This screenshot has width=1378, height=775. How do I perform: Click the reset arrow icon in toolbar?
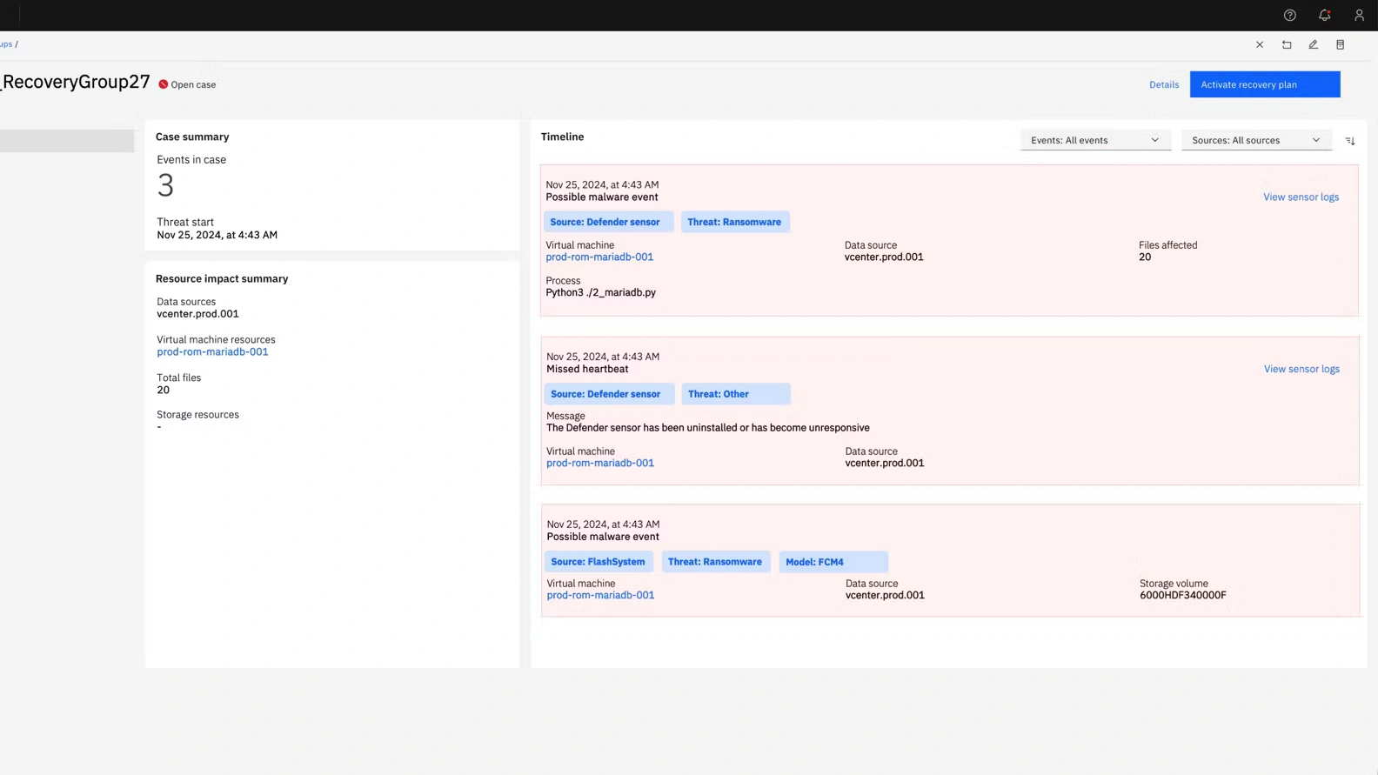coord(1287,44)
